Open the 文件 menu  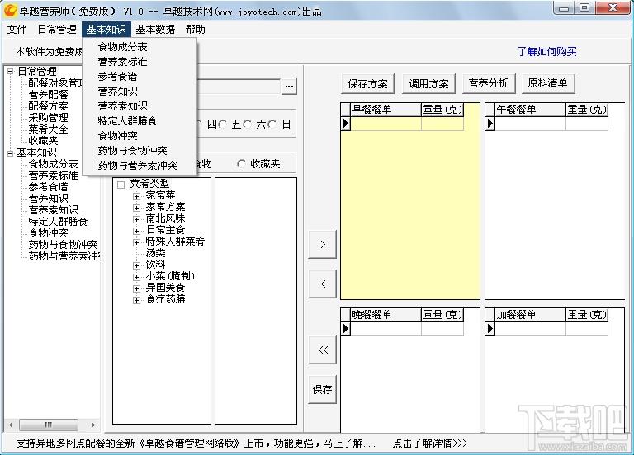[x=17, y=29]
